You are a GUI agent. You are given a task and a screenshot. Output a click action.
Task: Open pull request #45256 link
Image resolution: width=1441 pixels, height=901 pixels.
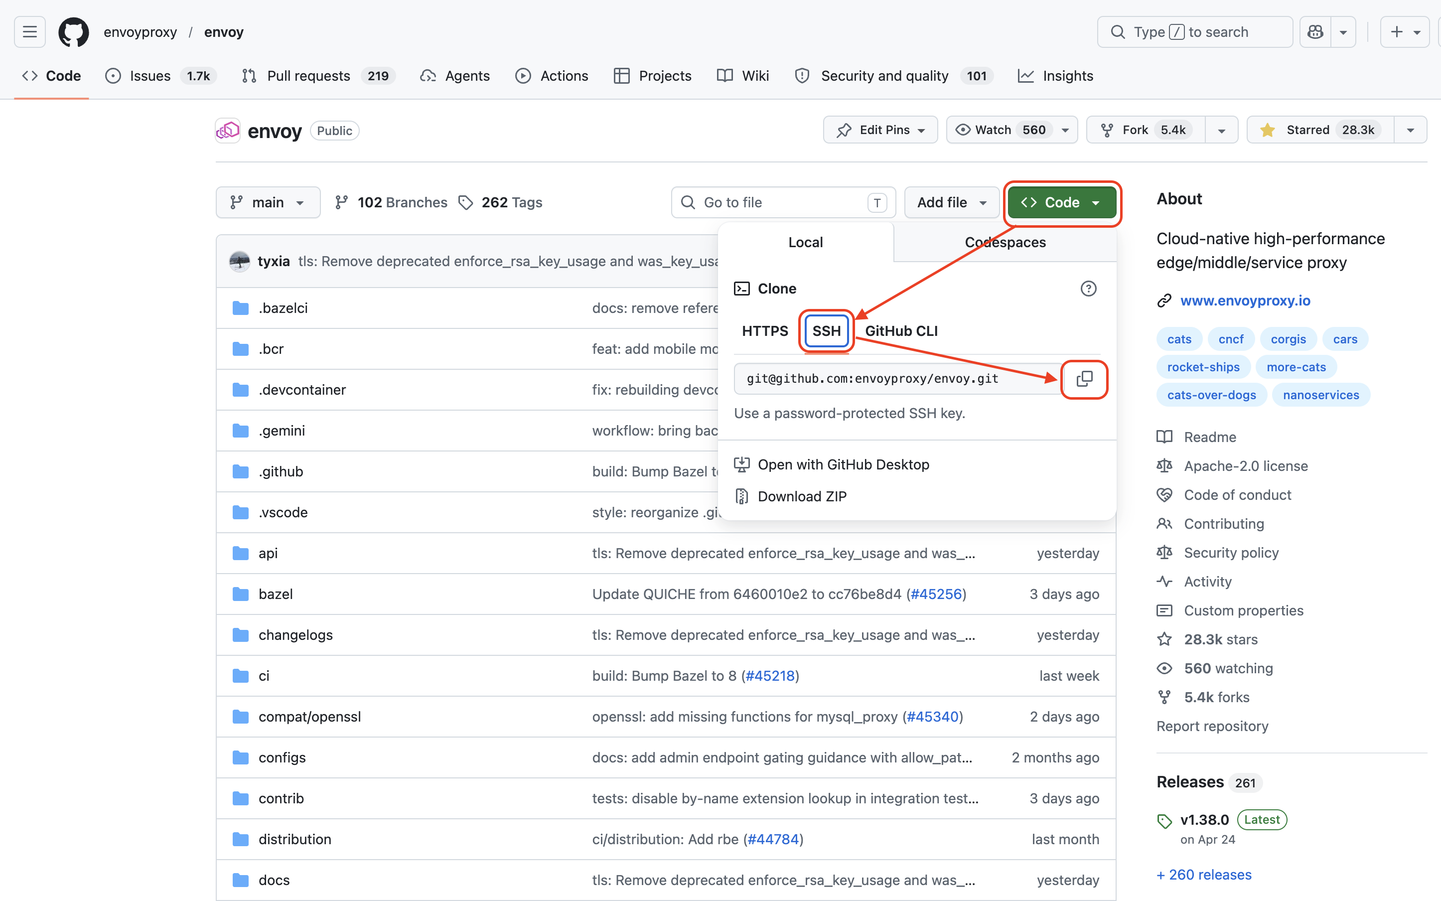coord(936,594)
